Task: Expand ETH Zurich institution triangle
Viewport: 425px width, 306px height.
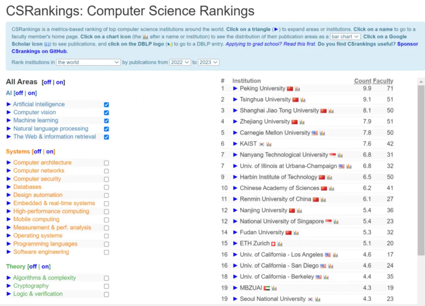Action: point(235,243)
